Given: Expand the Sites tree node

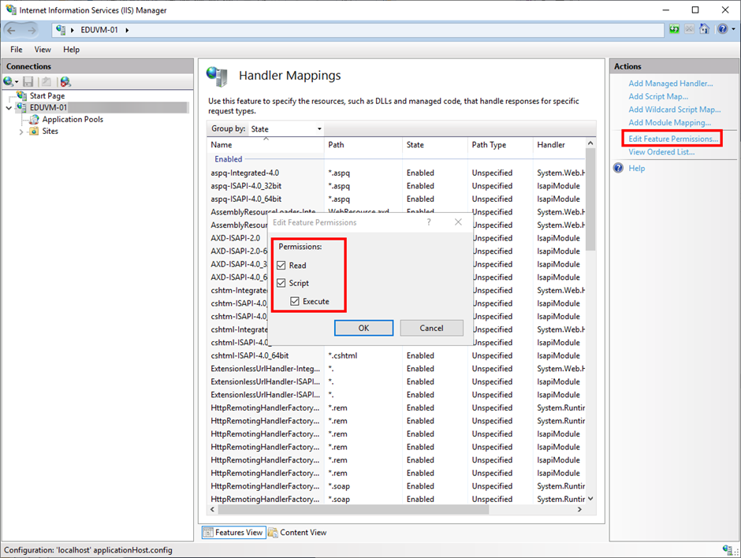Looking at the screenshot, I should [20, 132].
